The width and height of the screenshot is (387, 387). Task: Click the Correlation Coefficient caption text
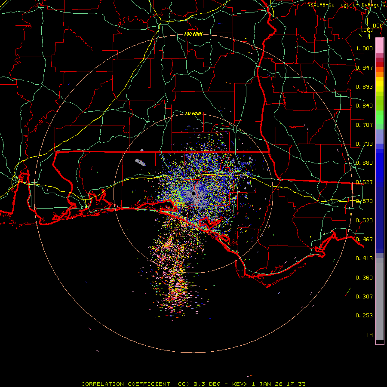click(193, 384)
